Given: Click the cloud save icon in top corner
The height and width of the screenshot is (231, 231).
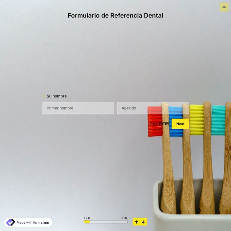Looking at the screenshot, I should click(224, 7).
